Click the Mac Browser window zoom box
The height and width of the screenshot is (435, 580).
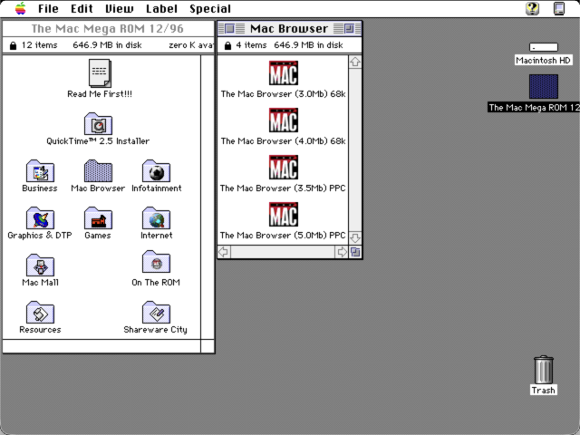(348, 28)
